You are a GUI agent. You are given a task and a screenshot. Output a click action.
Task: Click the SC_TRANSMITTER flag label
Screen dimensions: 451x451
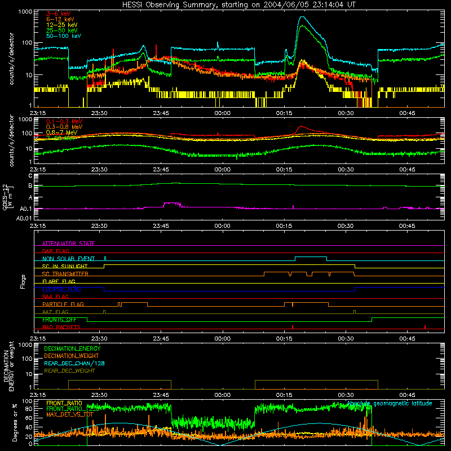tap(65, 274)
